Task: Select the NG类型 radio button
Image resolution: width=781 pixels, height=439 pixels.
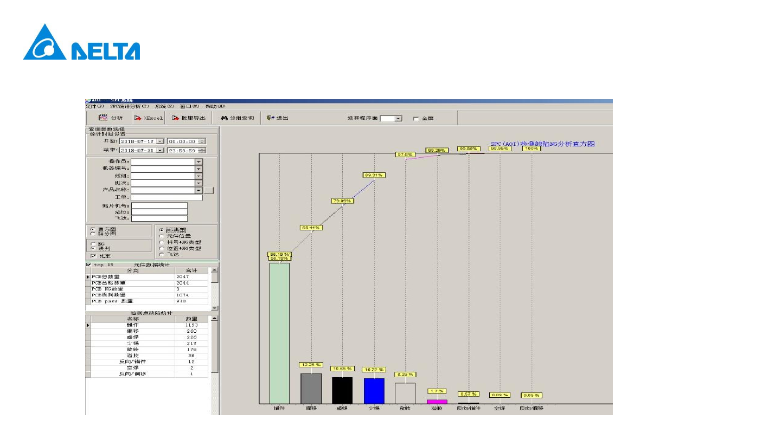Action: point(162,230)
